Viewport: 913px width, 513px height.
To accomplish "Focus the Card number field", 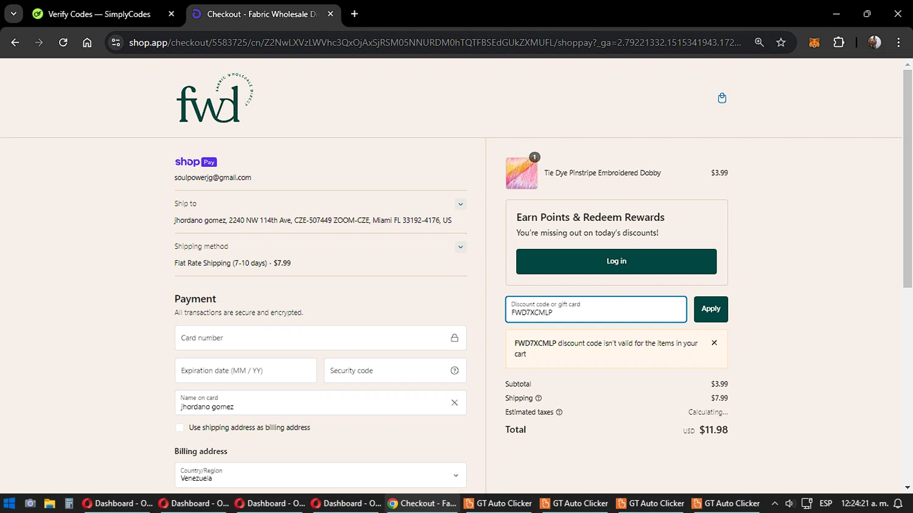I will 321,338.
